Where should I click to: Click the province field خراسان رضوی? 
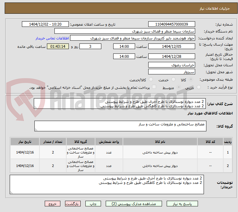click(171, 65)
